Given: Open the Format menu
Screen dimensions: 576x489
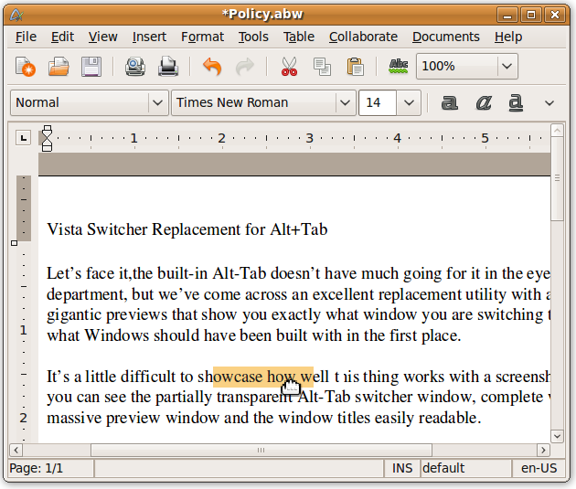Looking at the screenshot, I should click(x=202, y=37).
